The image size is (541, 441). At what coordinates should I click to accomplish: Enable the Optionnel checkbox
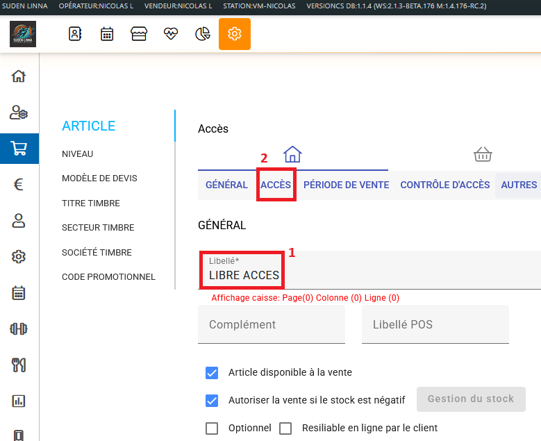click(x=213, y=428)
